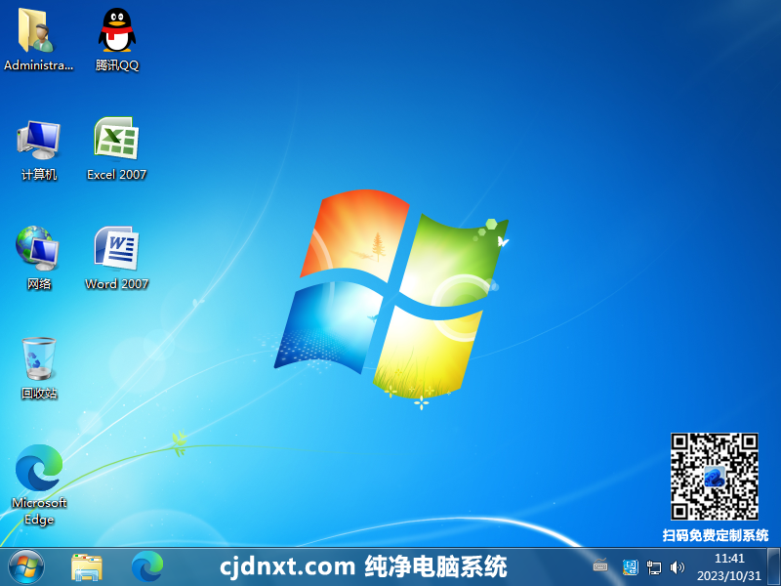Open the Windows Start menu orb
Image resolution: width=781 pixels, height=586 pixels.
26,567
